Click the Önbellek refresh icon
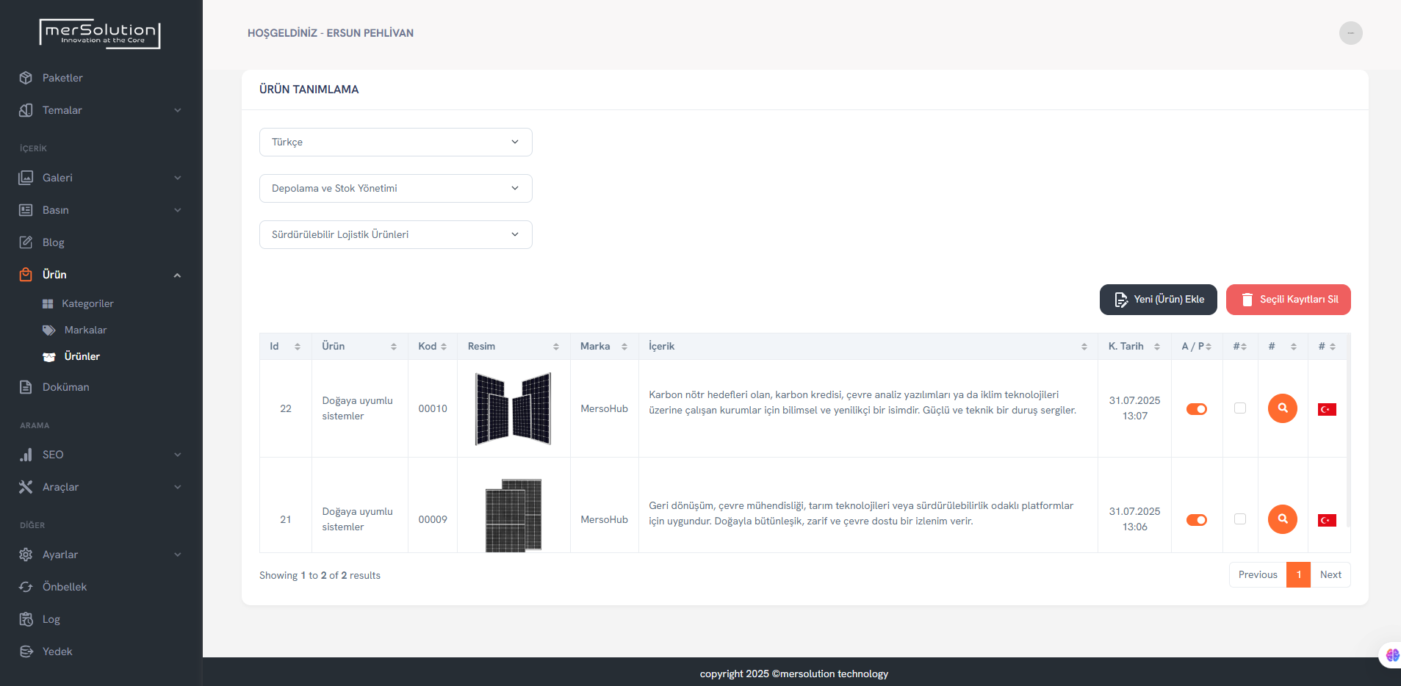 26,587
